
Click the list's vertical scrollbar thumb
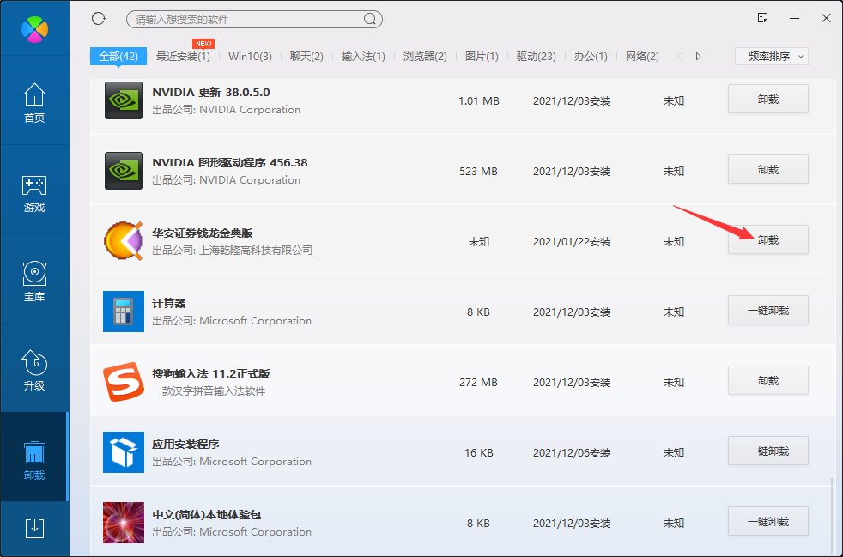point(832,515)
